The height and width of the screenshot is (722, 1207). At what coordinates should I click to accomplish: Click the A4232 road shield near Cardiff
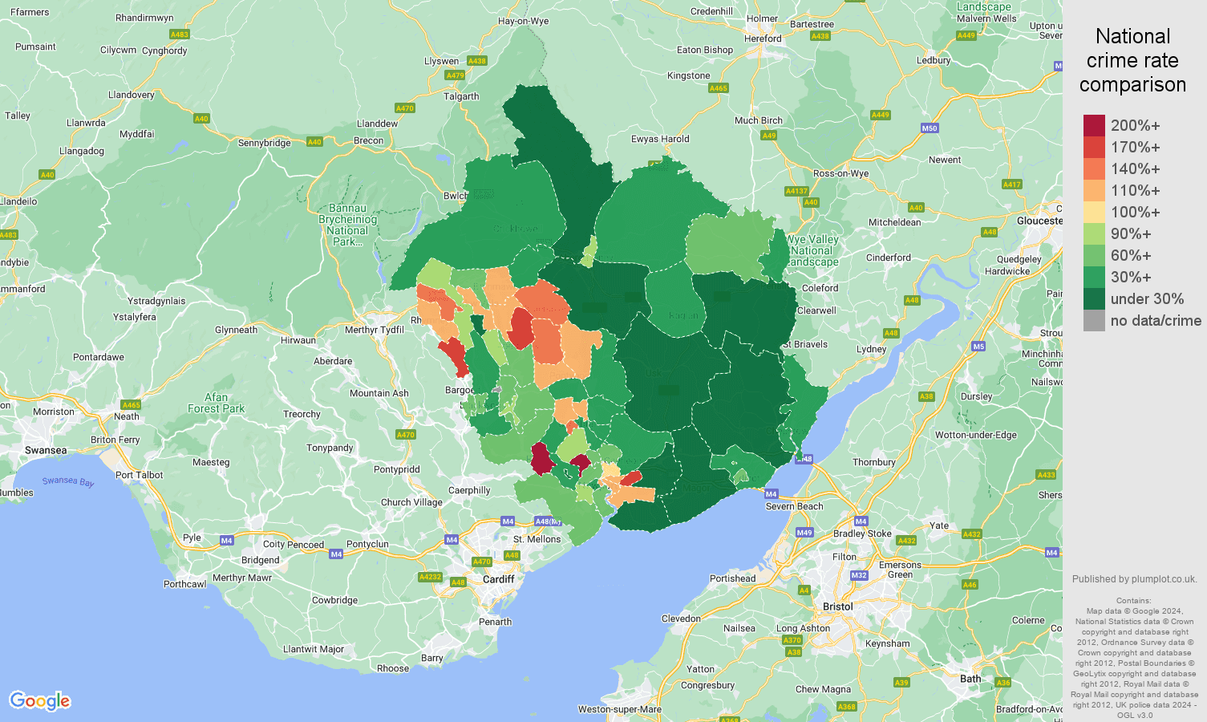(431, 577)
